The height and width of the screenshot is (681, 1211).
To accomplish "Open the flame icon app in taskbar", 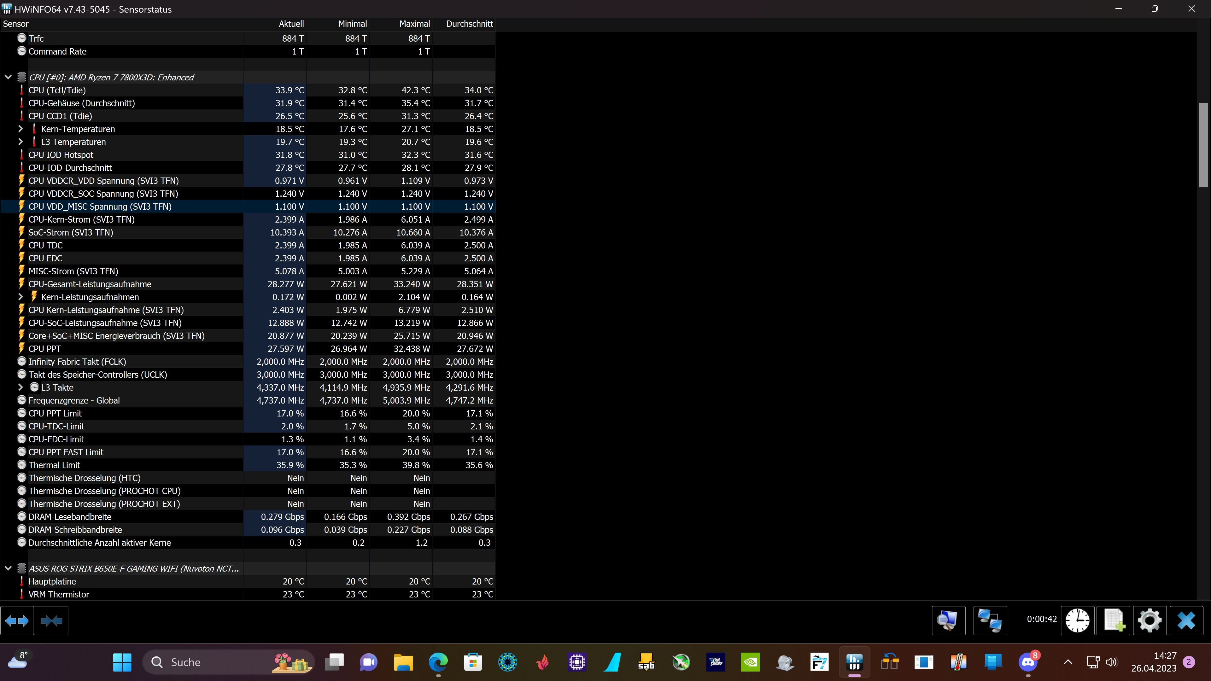I will coord(542,662).
